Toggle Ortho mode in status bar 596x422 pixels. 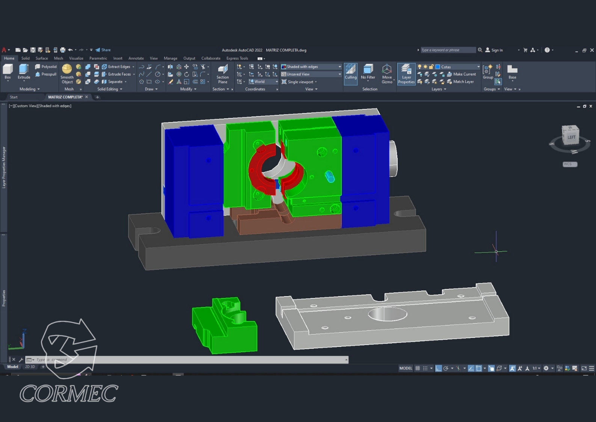pos(438,368)
